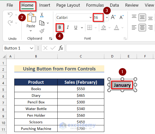Expand Fill Color palette dropdown arrow
The width and height of the screenshot is (155, 134).
tap(109, 28)
